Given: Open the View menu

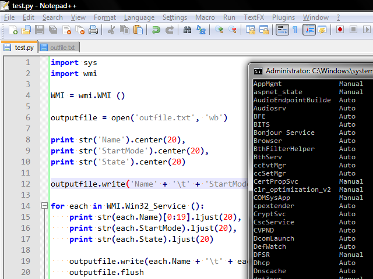Looking at the screenshot, I should click(x=78, y=17).
